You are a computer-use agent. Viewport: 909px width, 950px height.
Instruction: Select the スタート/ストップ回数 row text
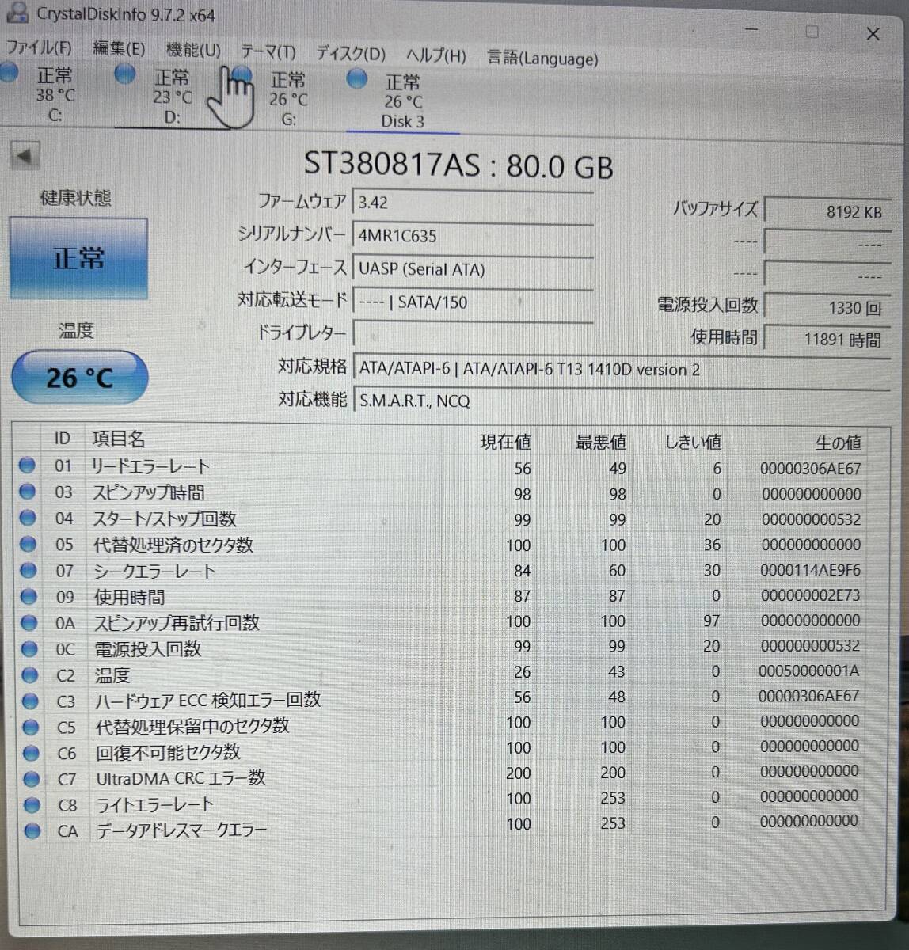click(165, 519)
